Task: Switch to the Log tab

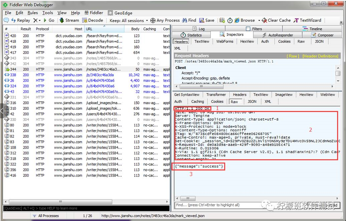Action: tap(198, 29)
